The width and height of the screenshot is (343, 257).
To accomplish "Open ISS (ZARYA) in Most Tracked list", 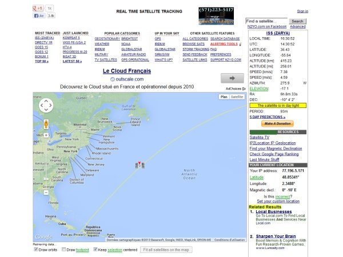I will click(x=44, y=38).
